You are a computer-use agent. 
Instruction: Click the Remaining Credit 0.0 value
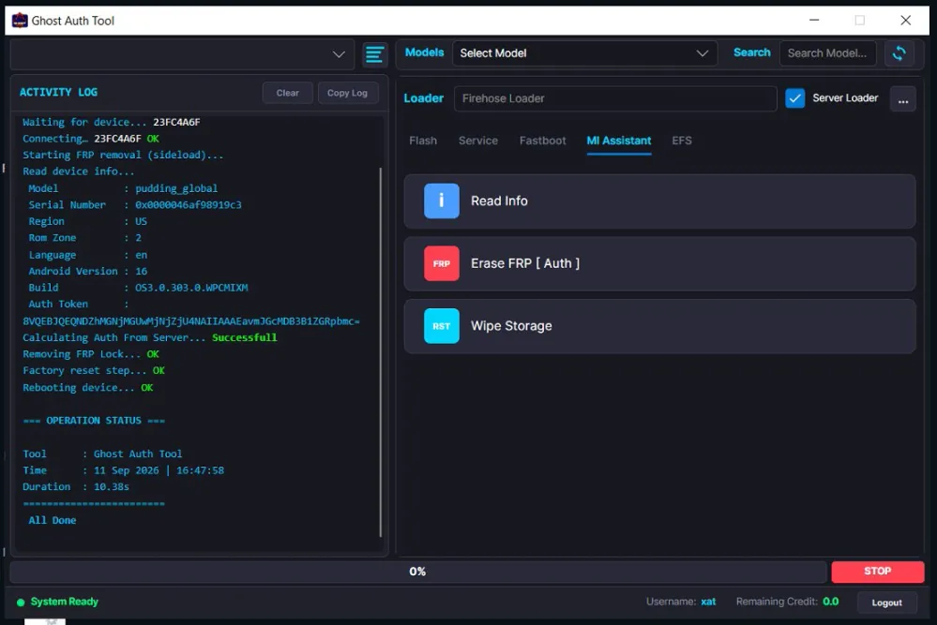click(831, 602)
